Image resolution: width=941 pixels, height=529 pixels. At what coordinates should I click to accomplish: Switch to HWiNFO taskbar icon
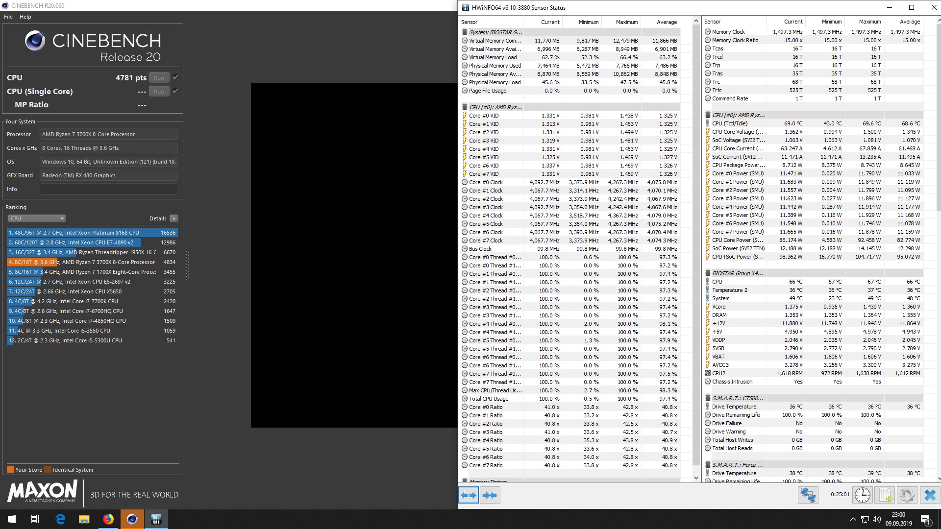[x=156, y=519]
